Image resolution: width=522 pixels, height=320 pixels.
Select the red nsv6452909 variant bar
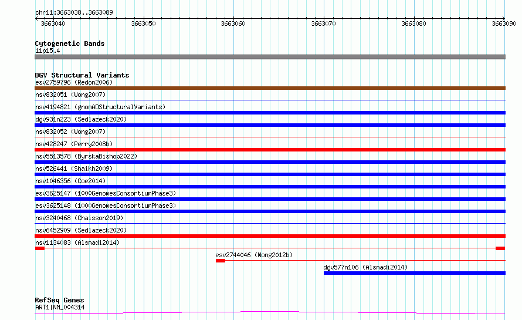click(270, 236)
